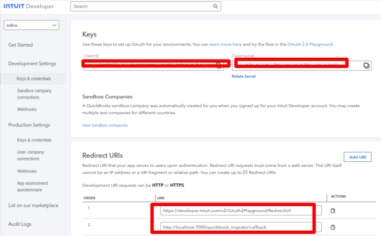Follow the learn more here link
381x236 pixels.
[x=226, y=44]
